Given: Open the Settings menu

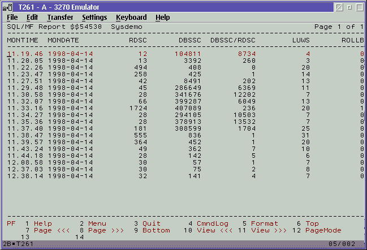Looking at the screenshot, I should [x=94, y=18].
